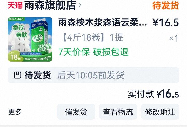Click the 修改地址 button
This screenshot has height=127, width=187.
(x=160, y=112)
